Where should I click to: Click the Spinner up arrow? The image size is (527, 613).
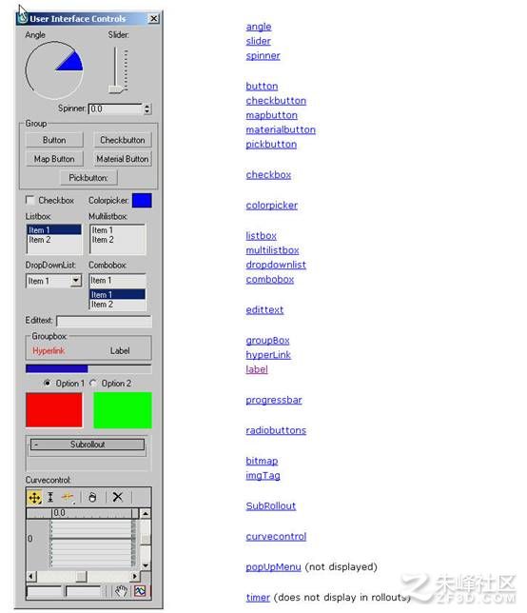pyautogui.click(x=146, y=106)
